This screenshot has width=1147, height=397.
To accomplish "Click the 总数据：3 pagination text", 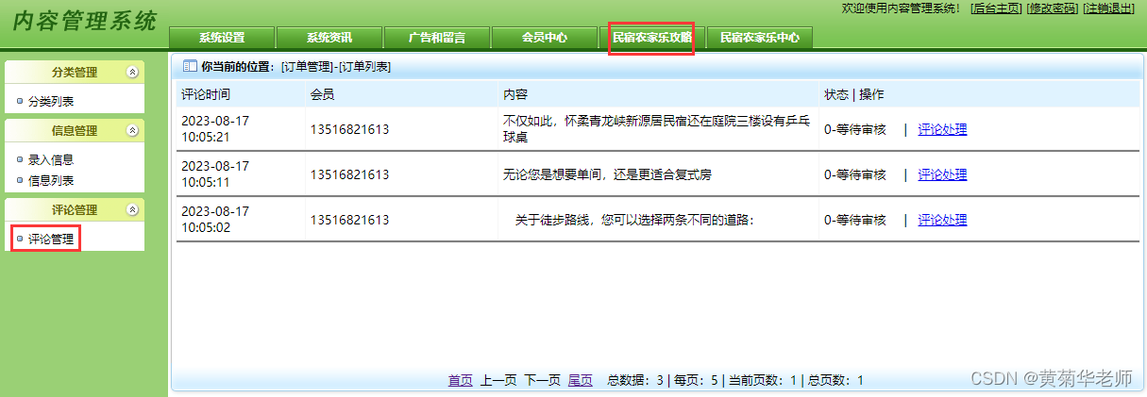I will point(636,381).
